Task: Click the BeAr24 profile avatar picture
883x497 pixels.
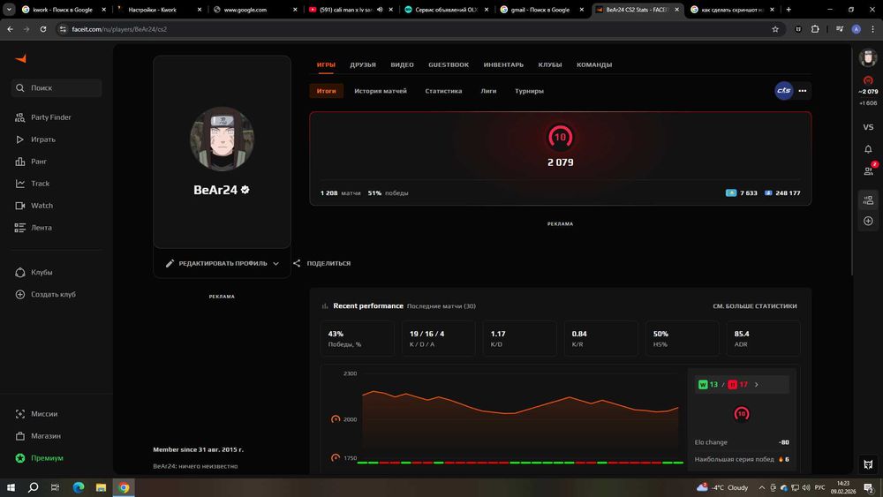Action: 222,139
